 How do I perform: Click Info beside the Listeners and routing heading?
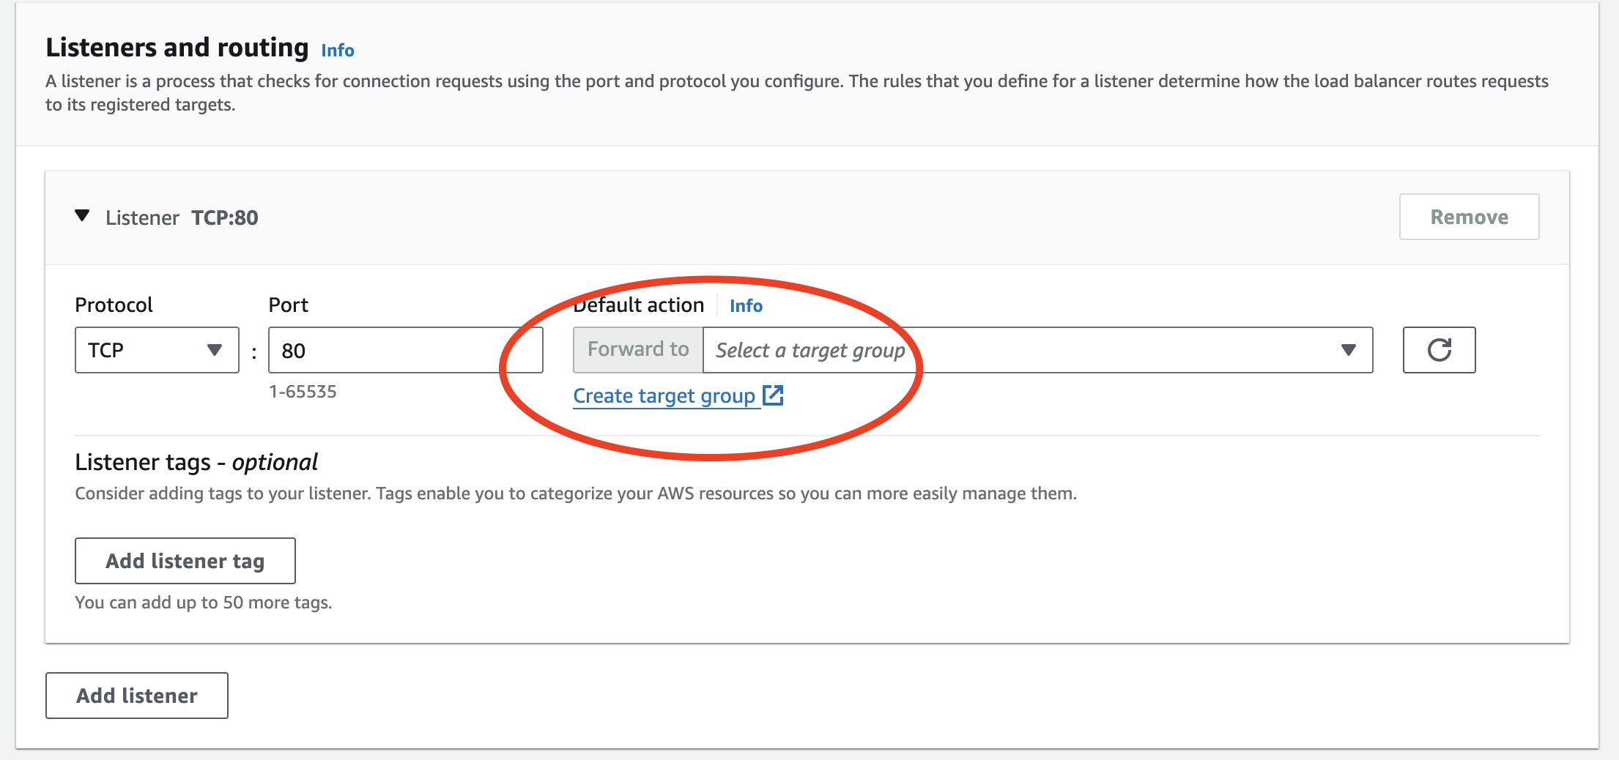click(x=338, y=50)
